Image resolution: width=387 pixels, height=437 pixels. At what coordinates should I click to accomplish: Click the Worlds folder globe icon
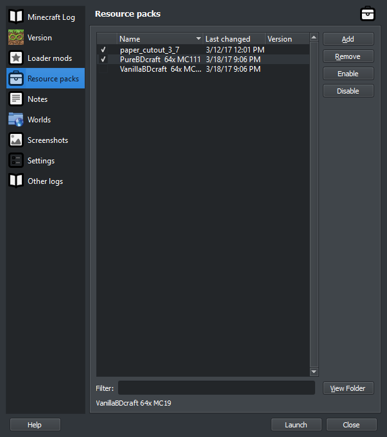coord(16,119)
